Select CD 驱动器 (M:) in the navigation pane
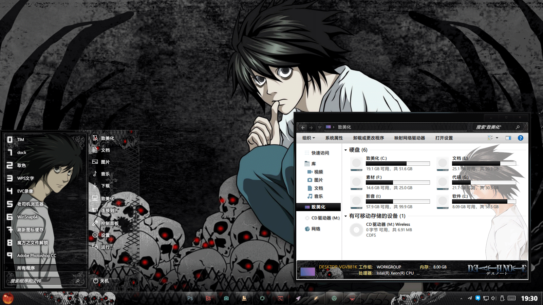 (x=322, y=218)
